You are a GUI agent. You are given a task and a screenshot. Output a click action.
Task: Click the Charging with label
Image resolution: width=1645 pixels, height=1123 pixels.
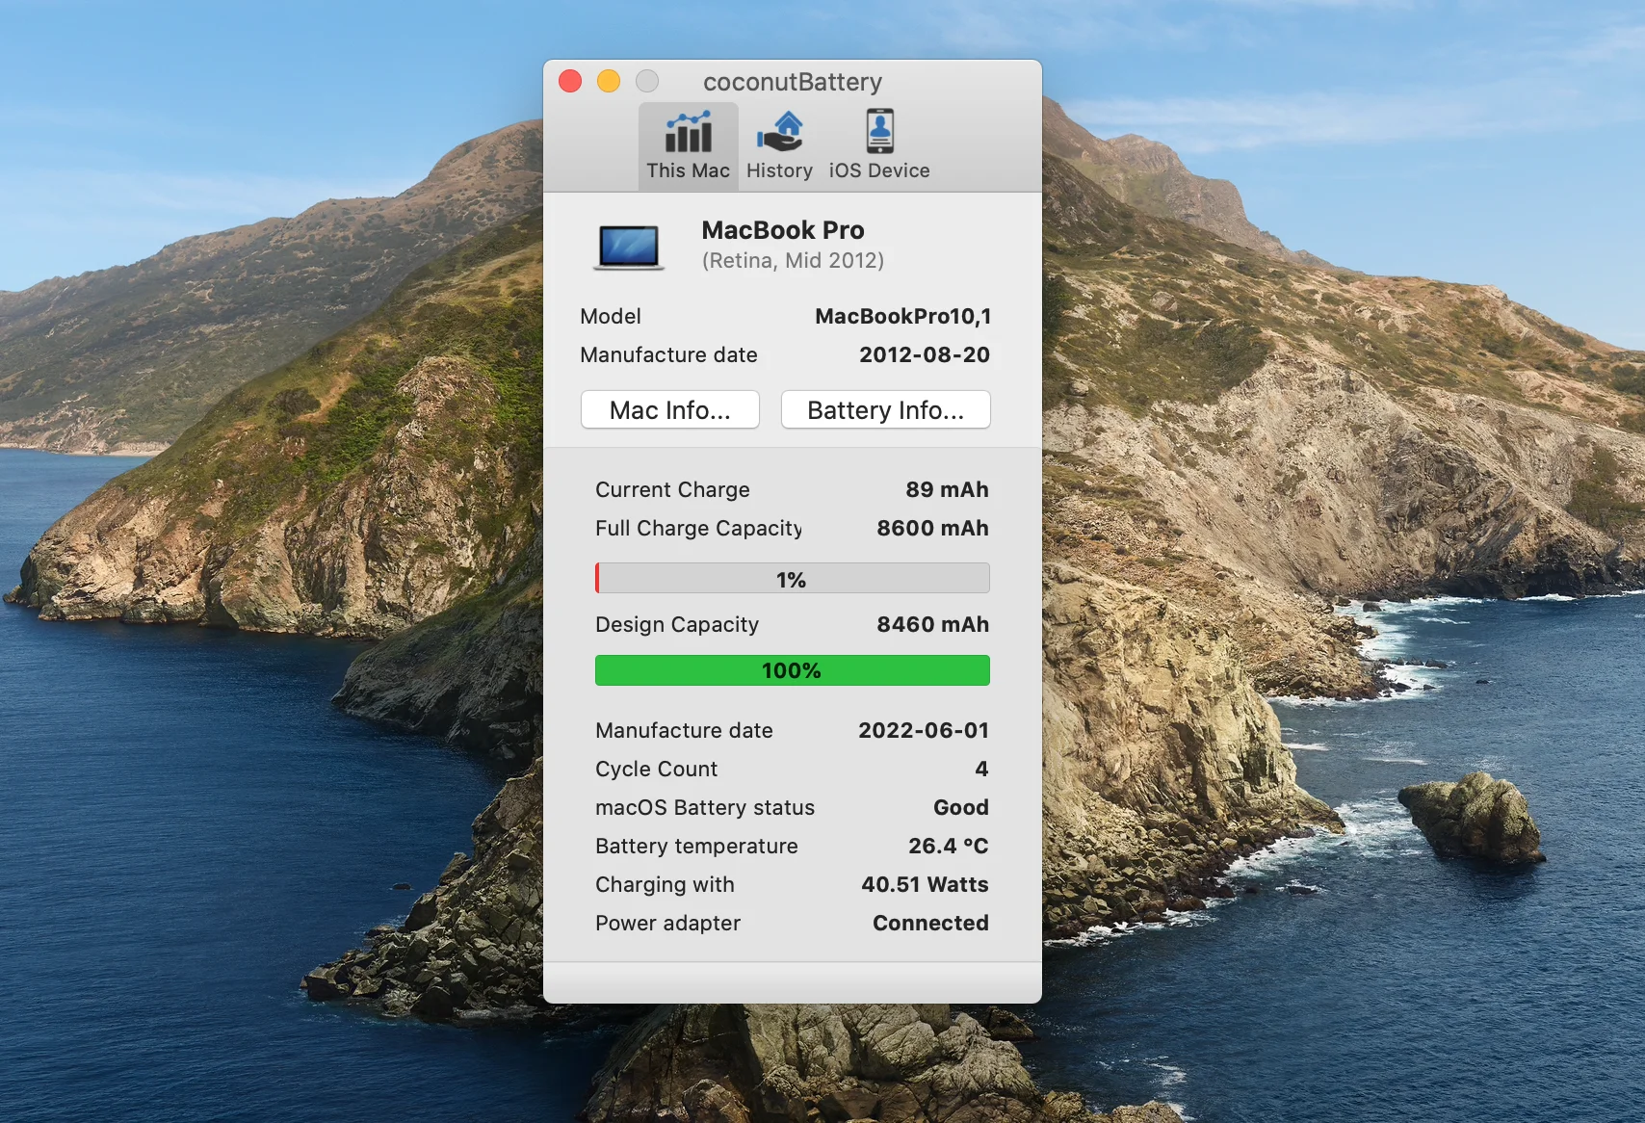665,884
